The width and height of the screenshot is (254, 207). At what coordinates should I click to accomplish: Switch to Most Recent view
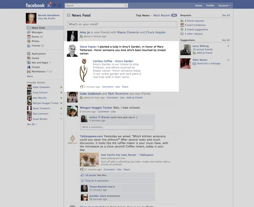tap(162, 15)
